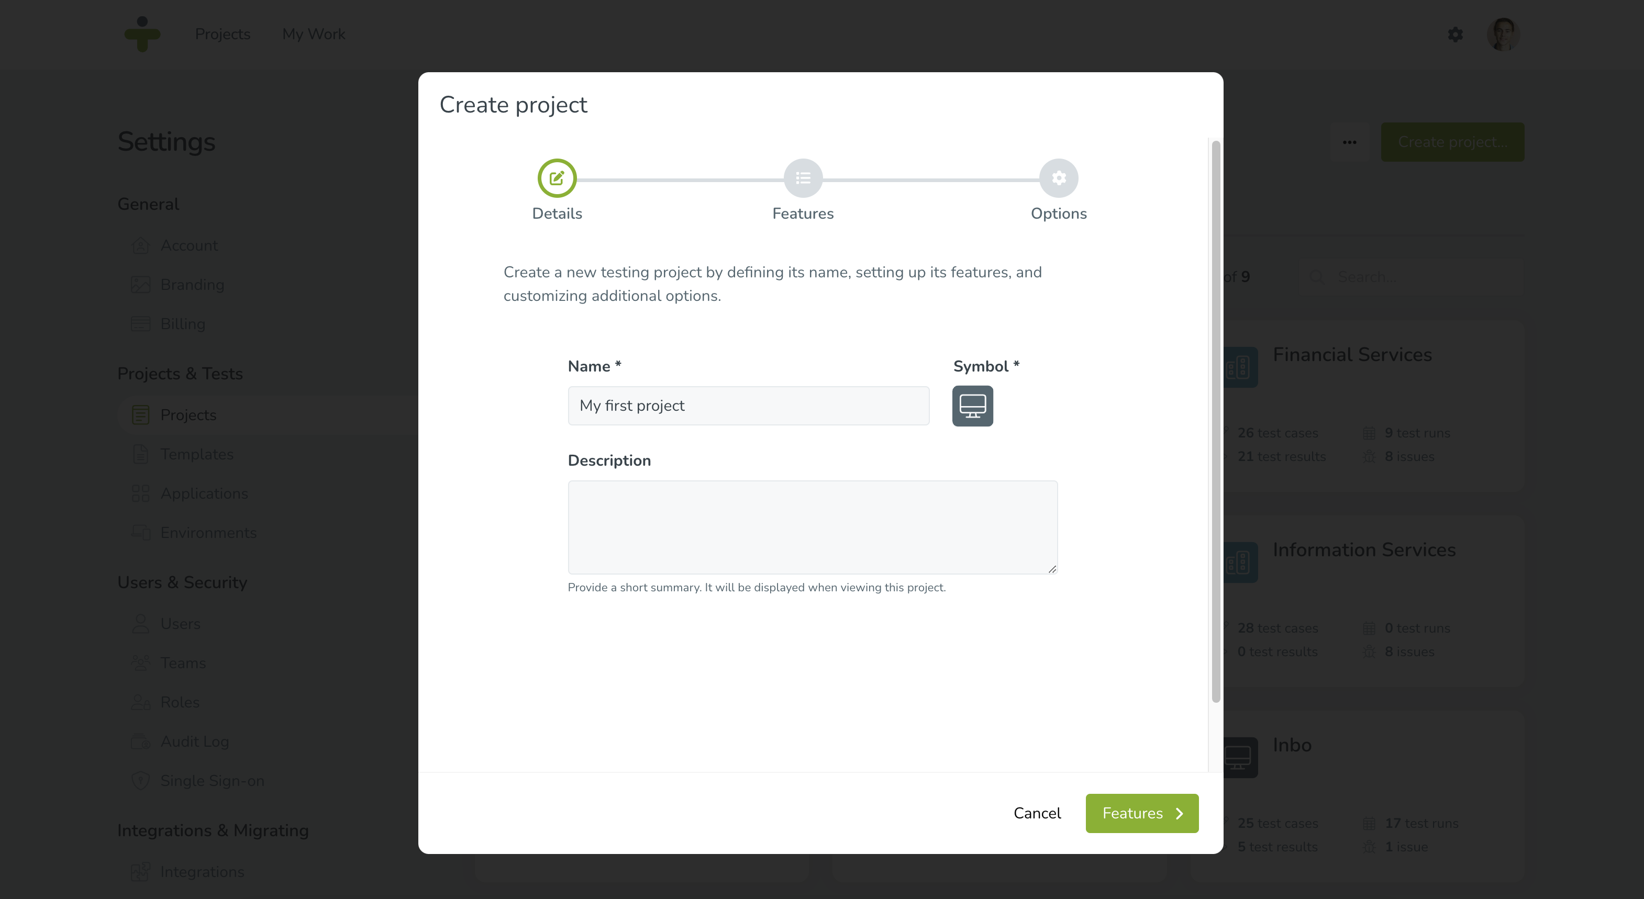The height and width of the screenshot is (899, 1644).
Task: Toggle the settings gear icon
Action: point(1454,33)
